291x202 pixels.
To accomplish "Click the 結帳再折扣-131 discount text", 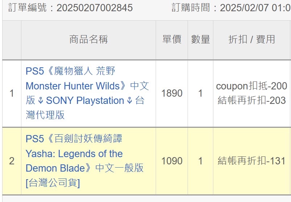I will (x=252, y=161).
